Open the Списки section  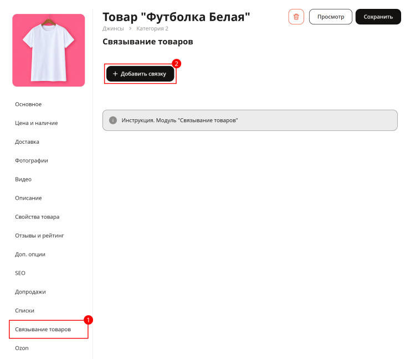point(24,311)
